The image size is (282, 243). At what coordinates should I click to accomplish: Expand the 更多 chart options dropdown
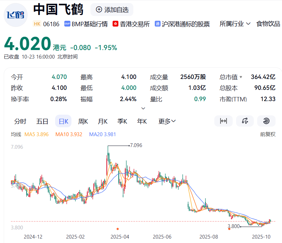coord(166,121)
